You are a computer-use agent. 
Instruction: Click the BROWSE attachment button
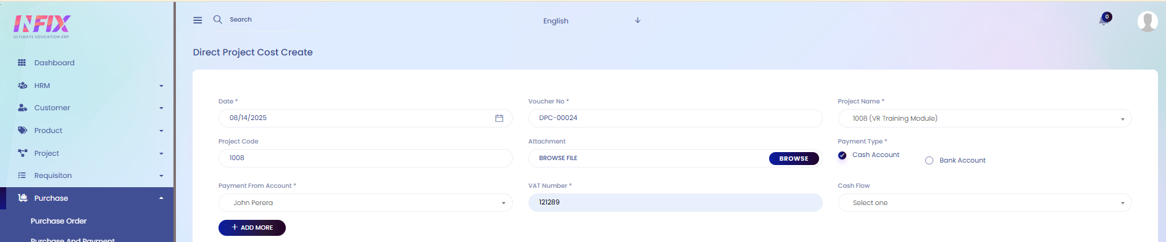[x=794, y=158]
